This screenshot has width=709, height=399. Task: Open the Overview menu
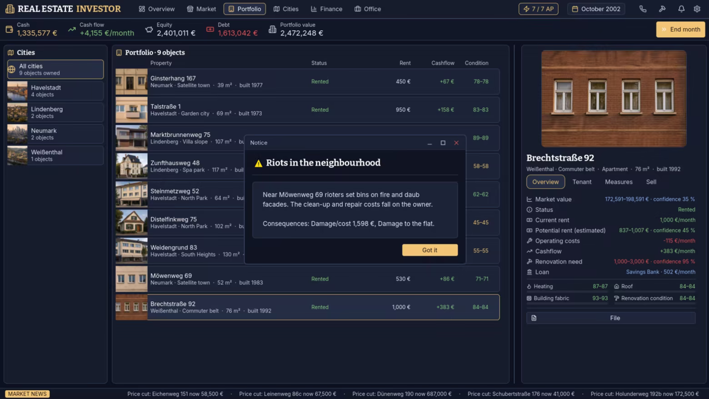(x=156, y=9)
